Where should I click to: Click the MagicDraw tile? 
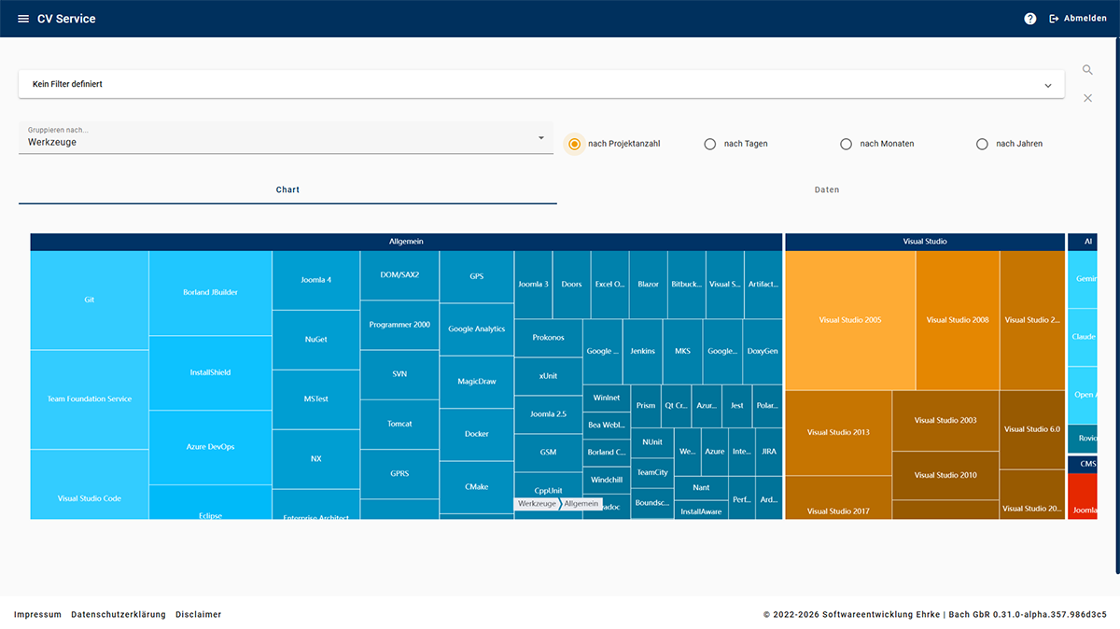(476, 382)
